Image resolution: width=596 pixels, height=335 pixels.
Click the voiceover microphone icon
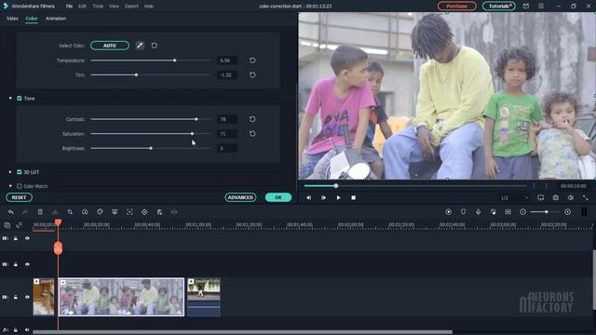coord(478,212)
